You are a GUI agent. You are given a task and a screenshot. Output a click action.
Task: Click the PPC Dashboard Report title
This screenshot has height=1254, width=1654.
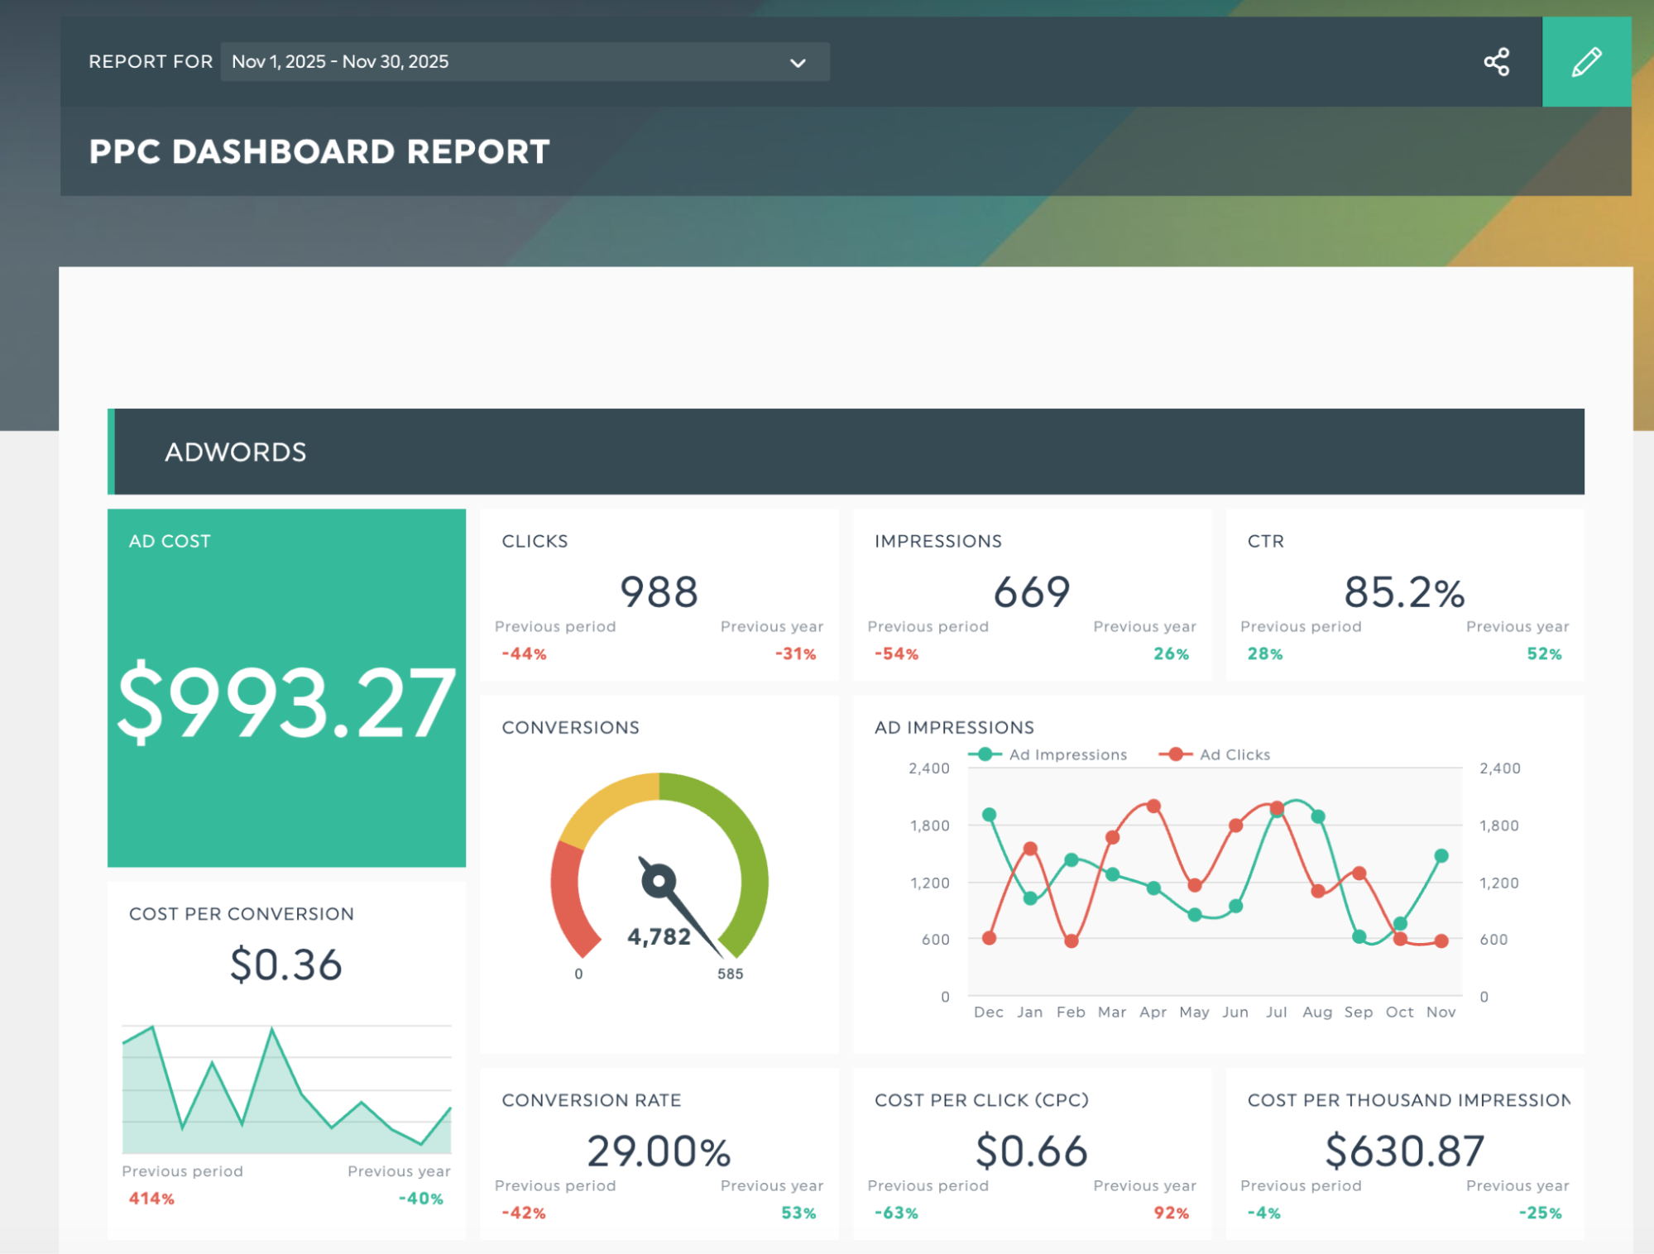[x=319, y=152]
